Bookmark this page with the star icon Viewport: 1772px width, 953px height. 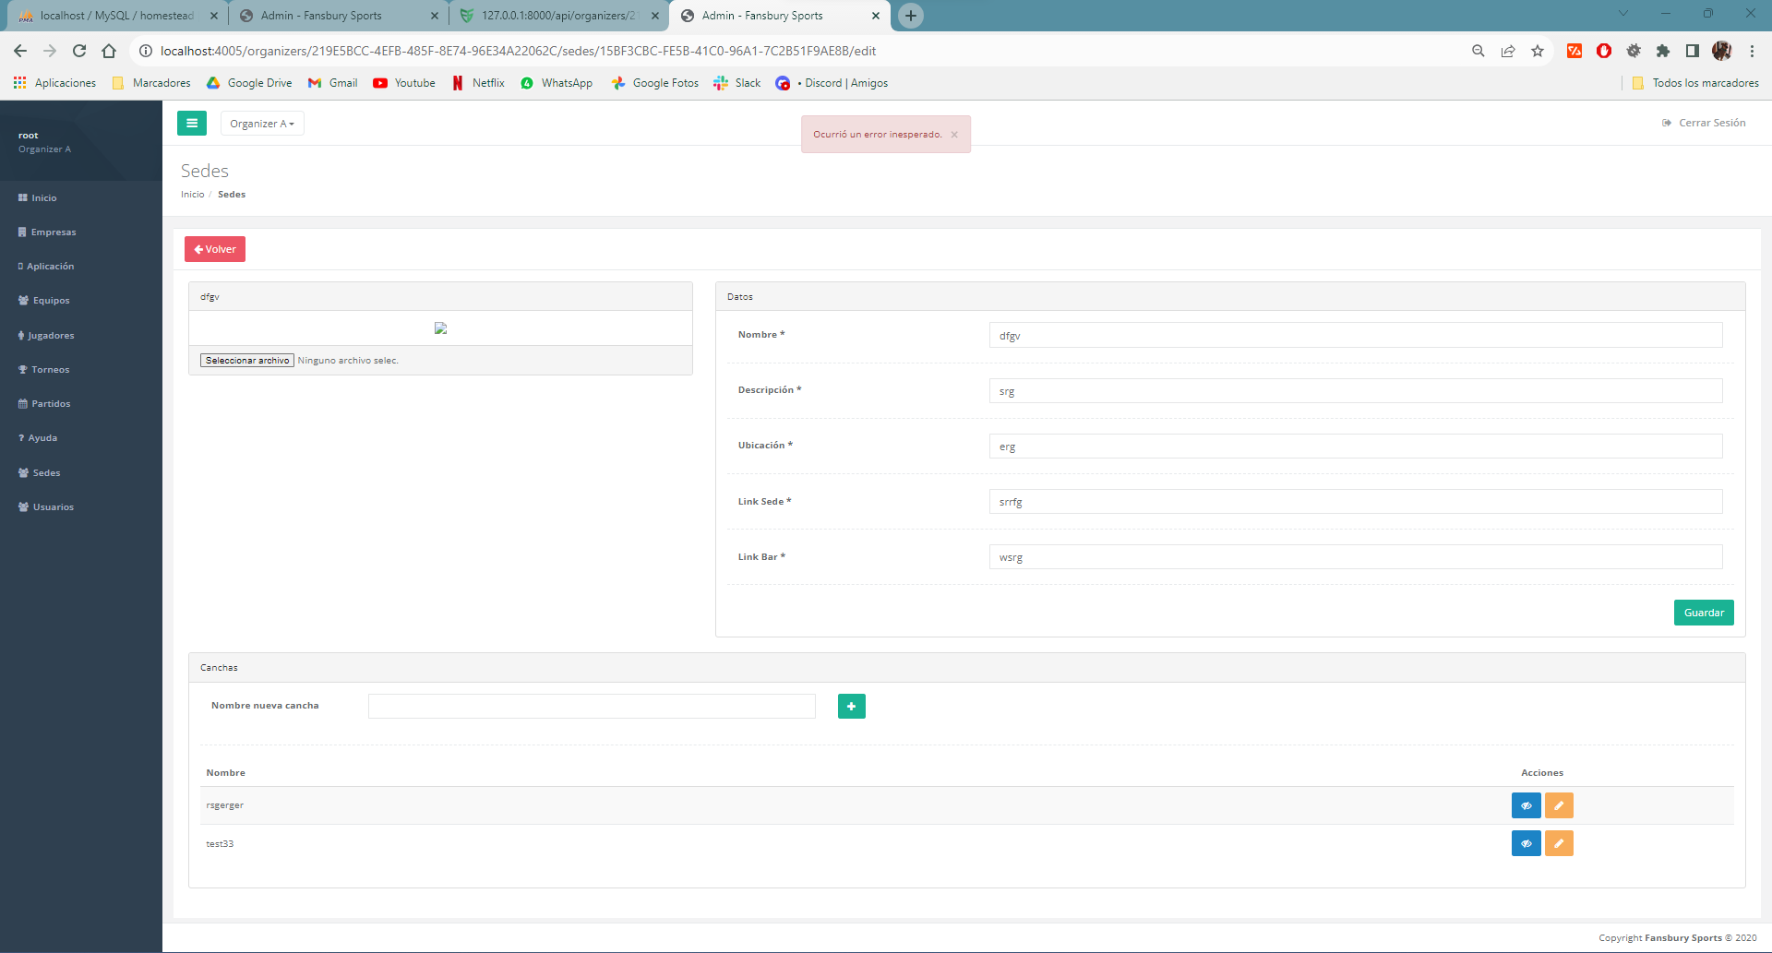1537,51
